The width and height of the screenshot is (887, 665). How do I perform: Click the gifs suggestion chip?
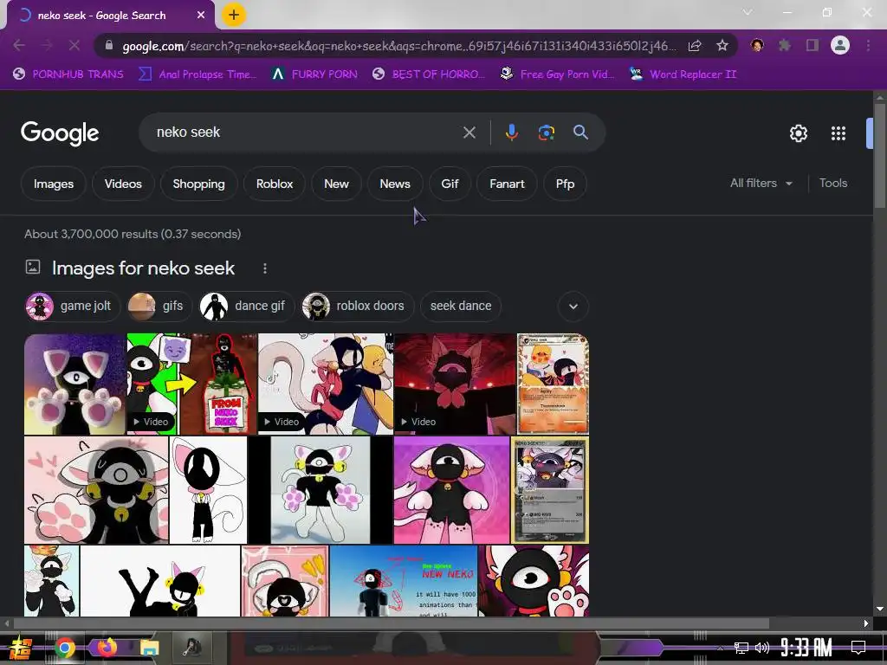159,306
